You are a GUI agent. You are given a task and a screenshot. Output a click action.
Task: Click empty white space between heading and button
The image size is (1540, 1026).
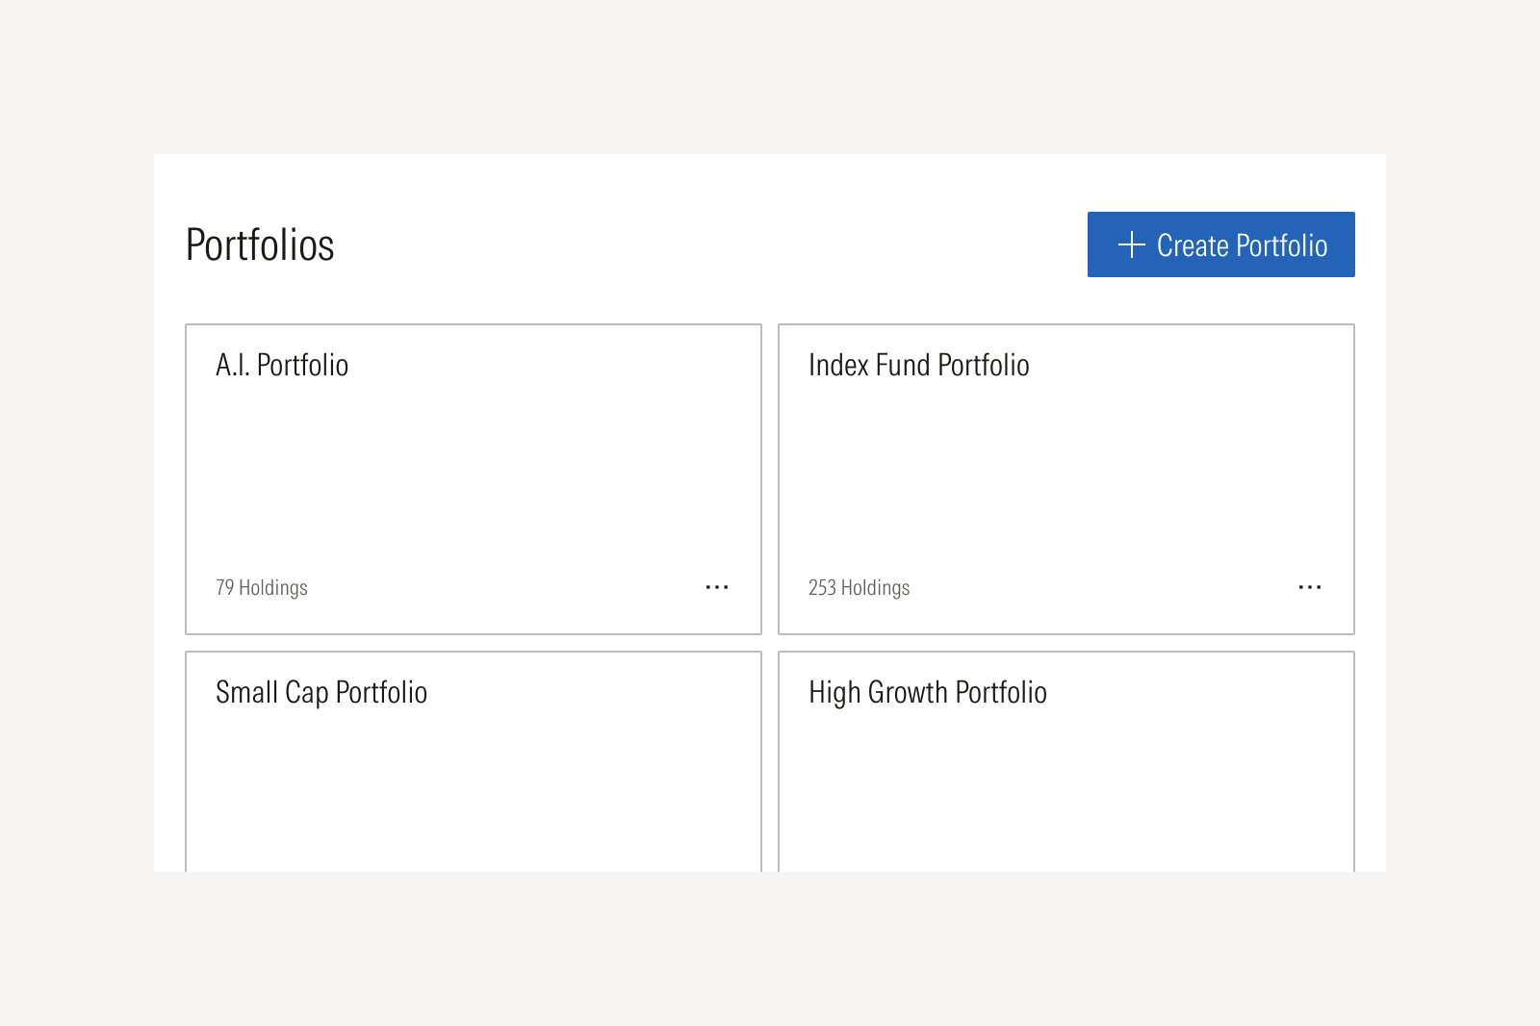pos(712,244)
